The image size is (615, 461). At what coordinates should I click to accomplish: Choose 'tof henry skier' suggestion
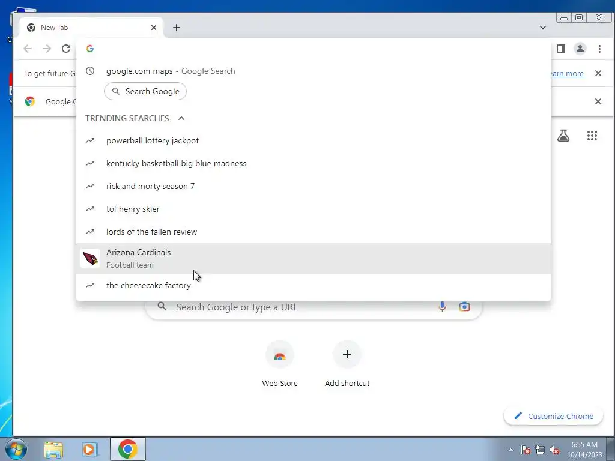314,209
